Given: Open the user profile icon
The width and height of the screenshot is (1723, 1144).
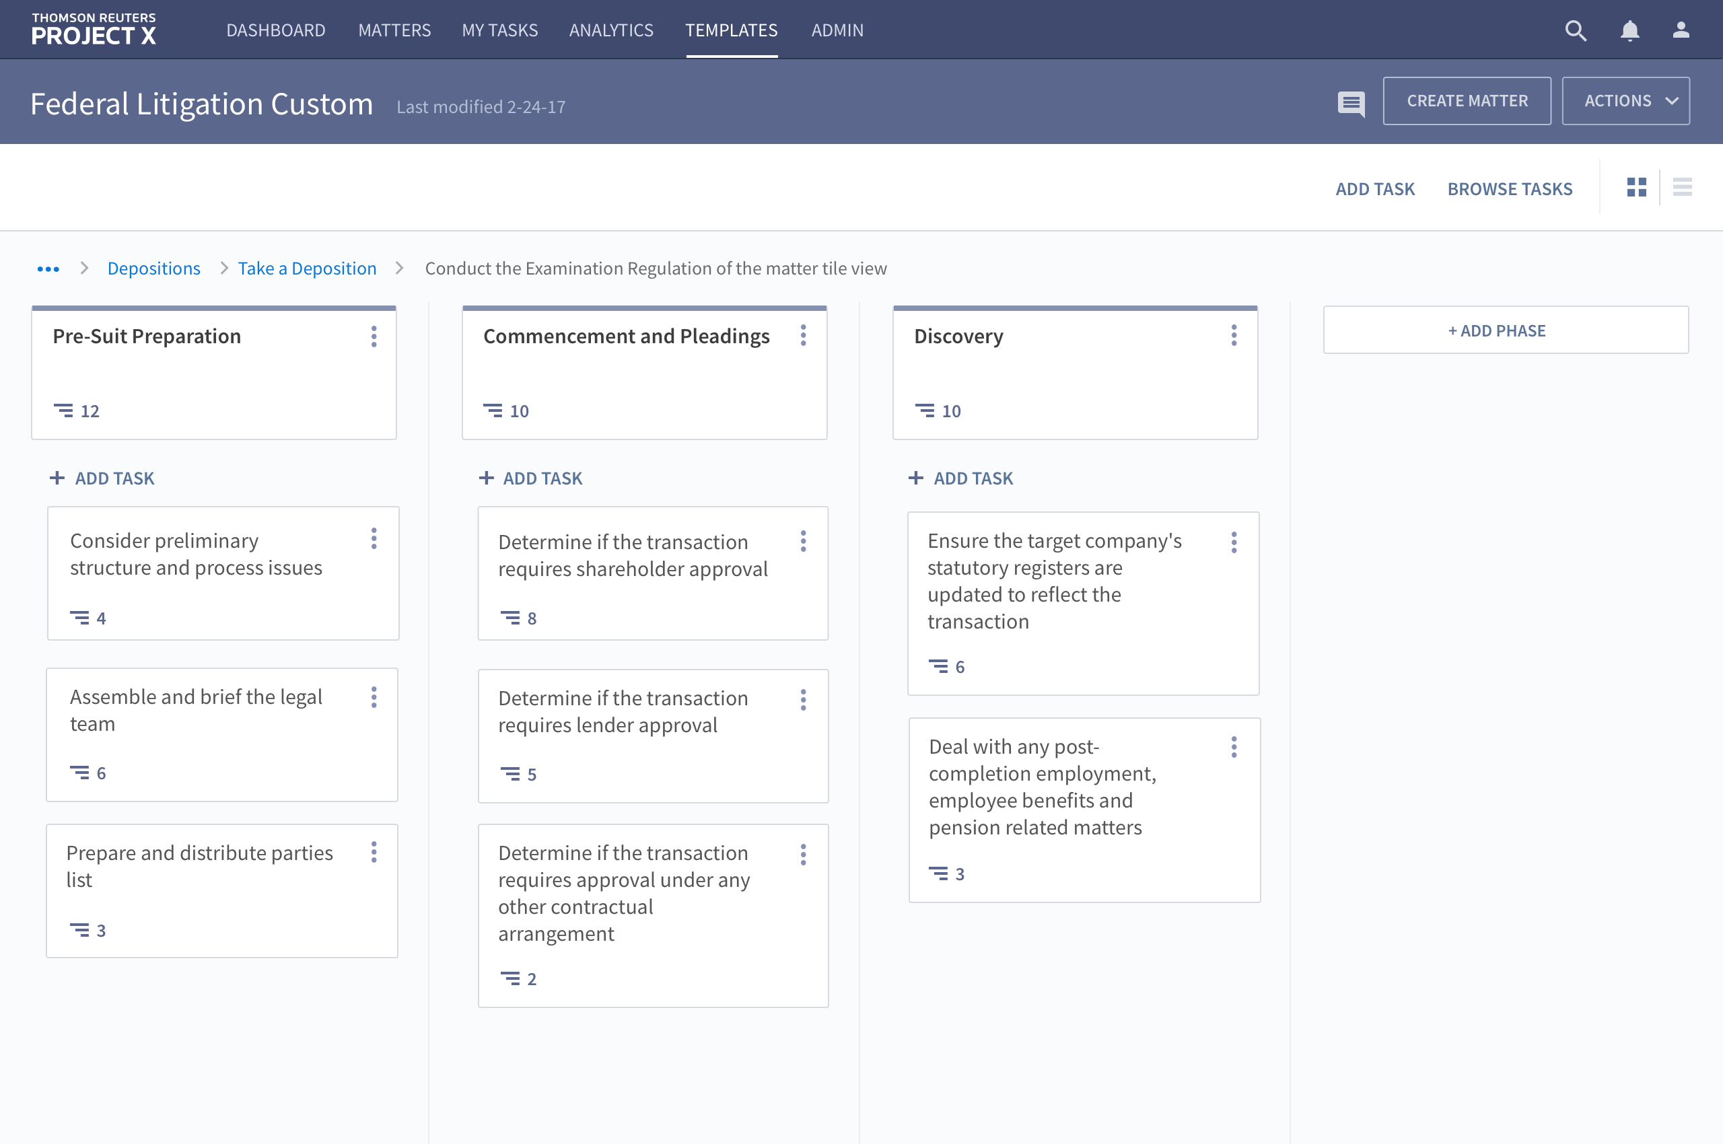Looking at the screenshot, I should [x=1681, y=31].
